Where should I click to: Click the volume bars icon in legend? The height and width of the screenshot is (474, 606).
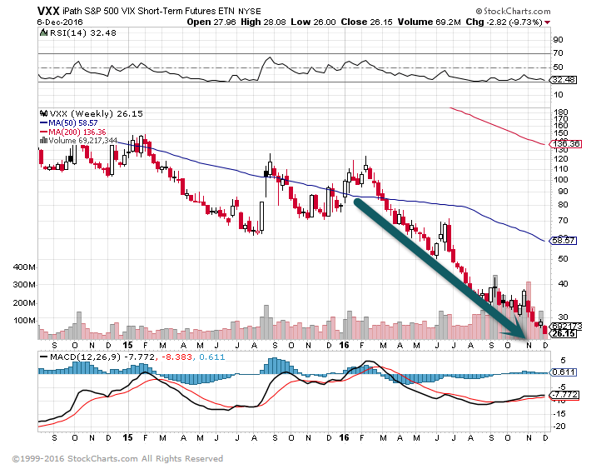click(43, 140)
